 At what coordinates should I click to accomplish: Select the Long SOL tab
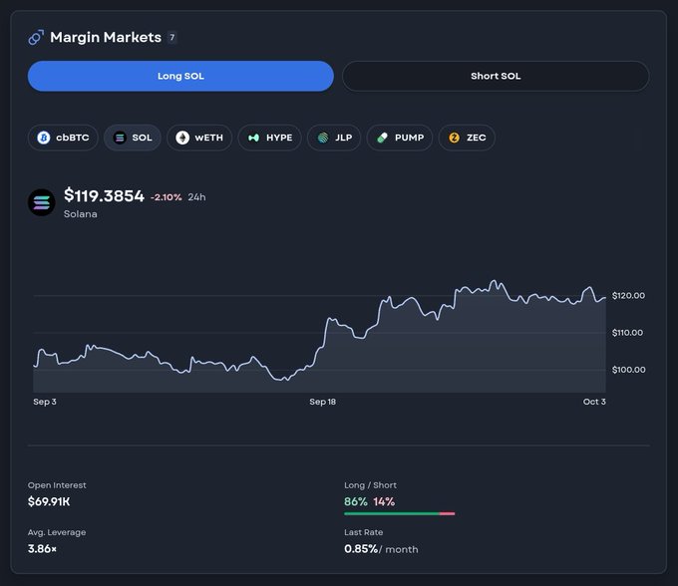(180, 76)
